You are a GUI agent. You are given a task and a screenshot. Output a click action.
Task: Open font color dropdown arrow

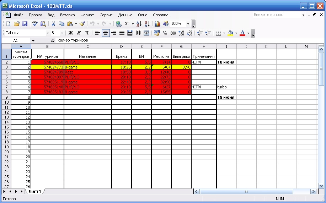(x=248, y=33)
